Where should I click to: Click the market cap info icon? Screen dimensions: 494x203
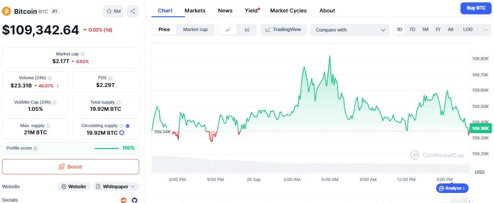[x=83, y=54]
